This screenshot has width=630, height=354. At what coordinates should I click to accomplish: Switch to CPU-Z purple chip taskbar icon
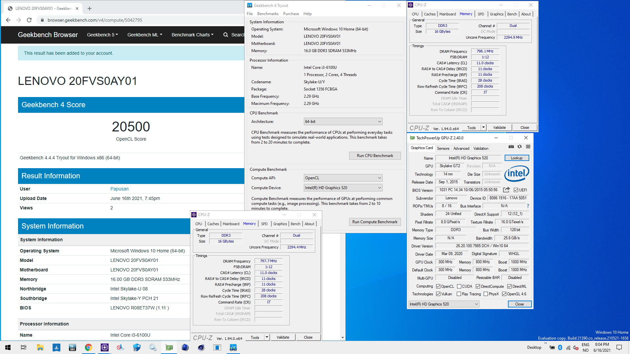coord(104,347)
